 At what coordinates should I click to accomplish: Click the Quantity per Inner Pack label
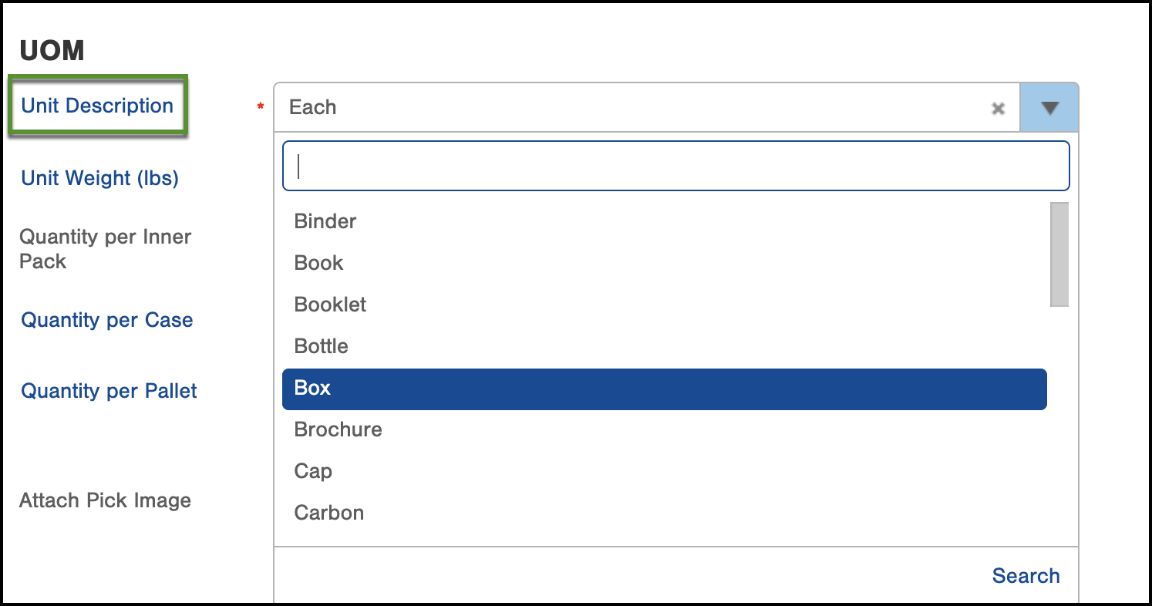[106, 249]
